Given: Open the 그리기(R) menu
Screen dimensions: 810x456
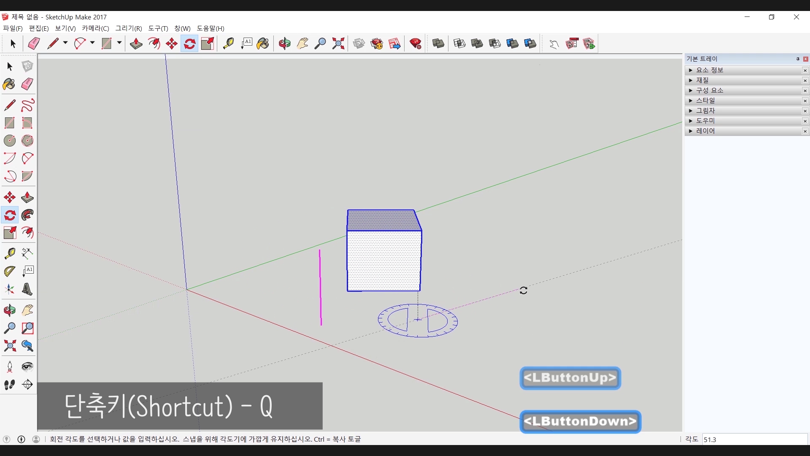Looking at the screenshot, I should coord(129,28).
